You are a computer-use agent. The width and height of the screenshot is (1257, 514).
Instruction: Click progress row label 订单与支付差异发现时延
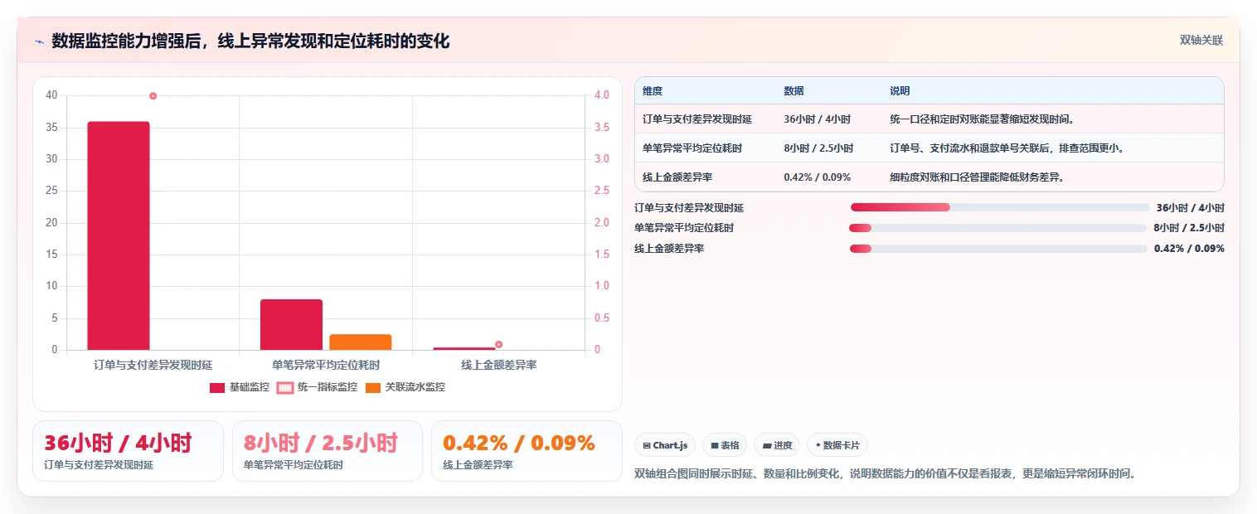pos(689,208)
